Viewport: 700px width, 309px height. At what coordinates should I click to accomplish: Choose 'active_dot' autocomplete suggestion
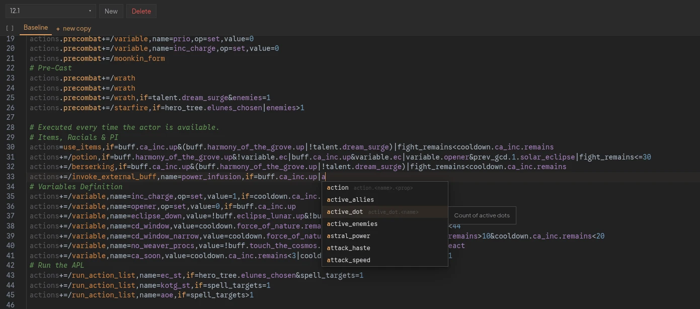point(385,212)
